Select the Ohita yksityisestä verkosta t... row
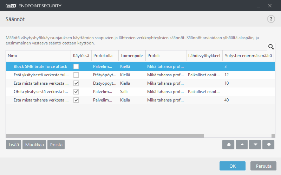Viewport: 281px width, 175px height. [140, 92]
